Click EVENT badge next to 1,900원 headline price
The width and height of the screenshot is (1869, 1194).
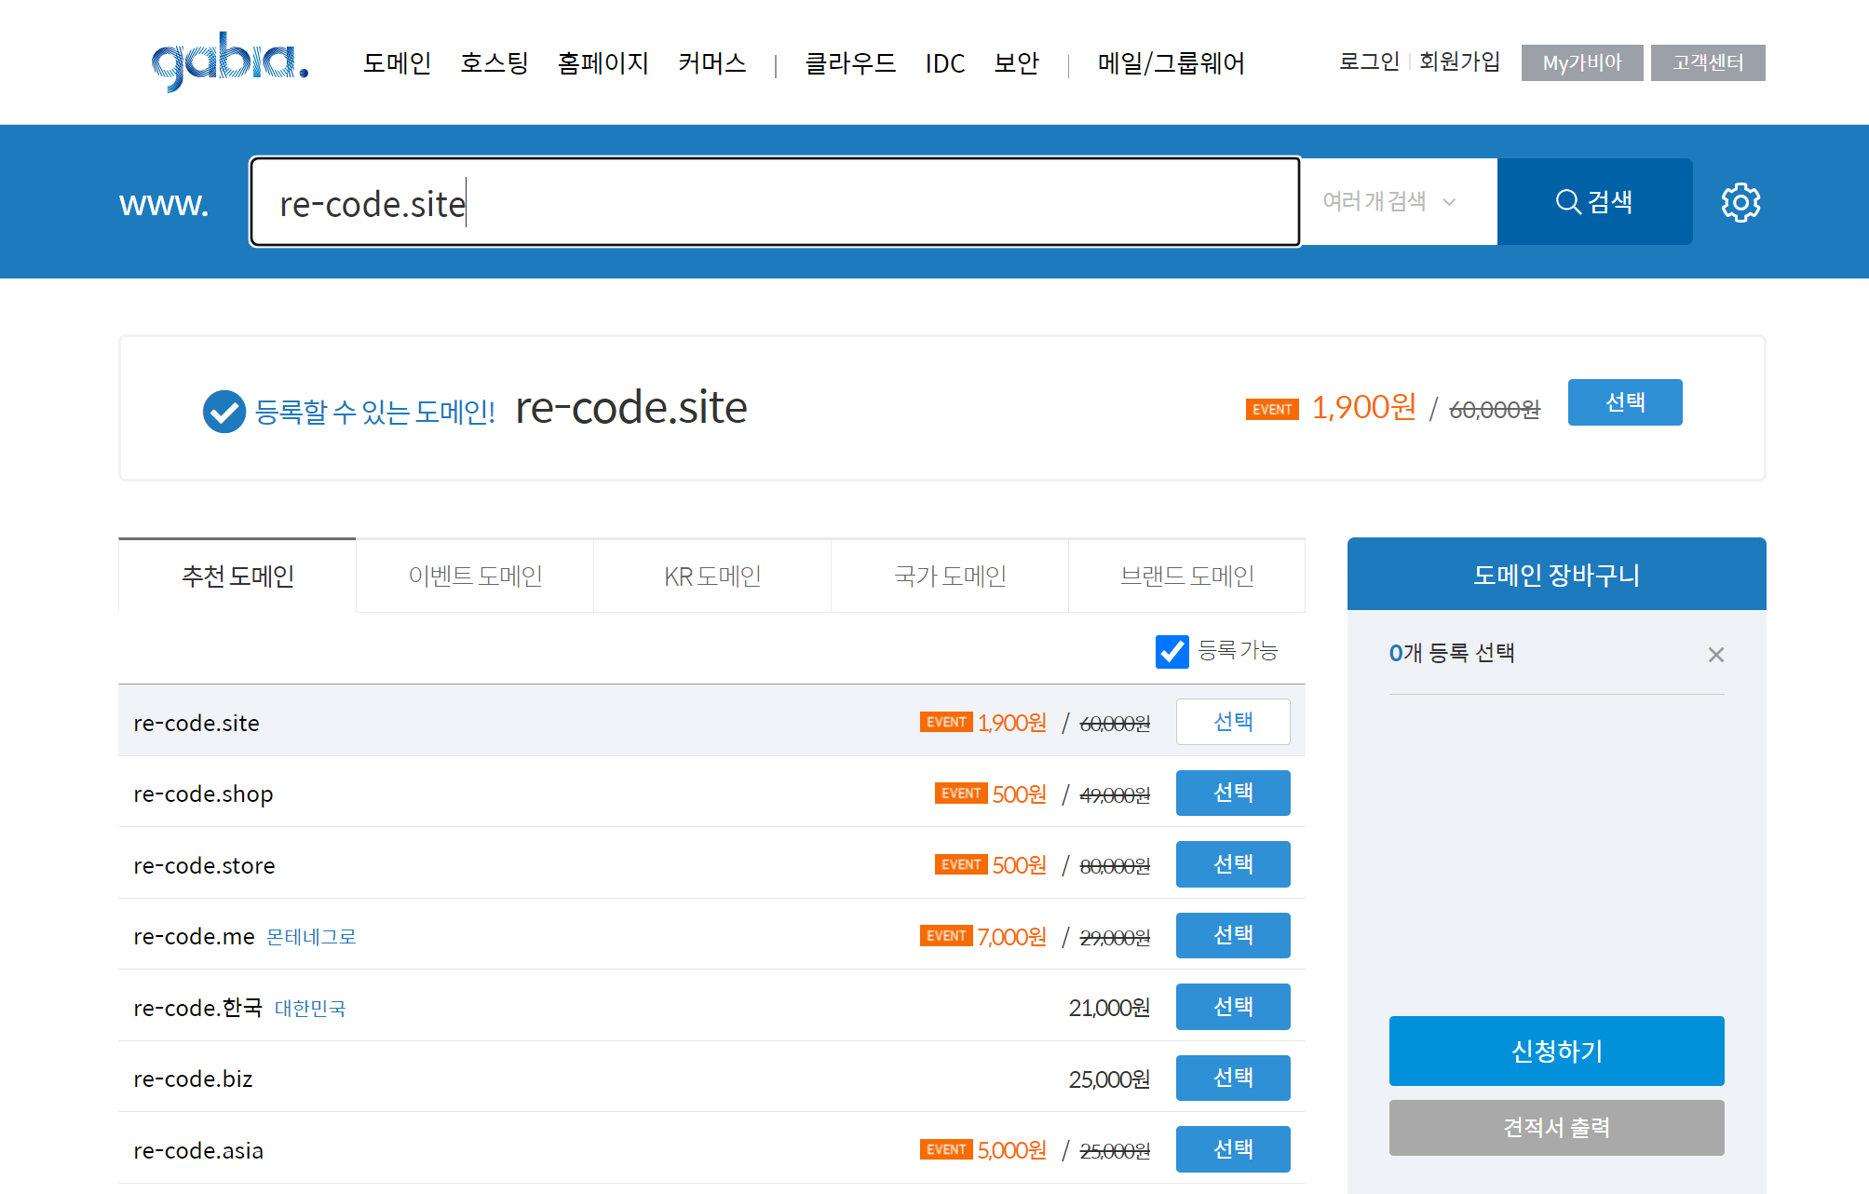(1271, 410)
